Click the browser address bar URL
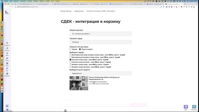Screen dimensions: 199x112 click(x=27, y=7)
